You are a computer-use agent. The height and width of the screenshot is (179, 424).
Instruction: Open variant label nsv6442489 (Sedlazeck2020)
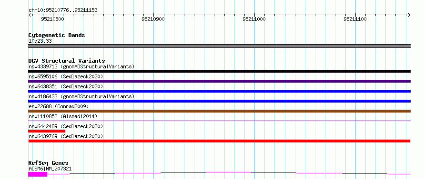[x=66, y=126]
